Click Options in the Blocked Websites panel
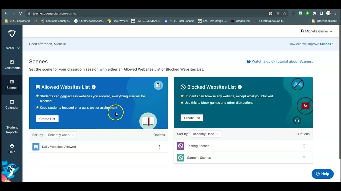The image size is (341, 191). 304,134
